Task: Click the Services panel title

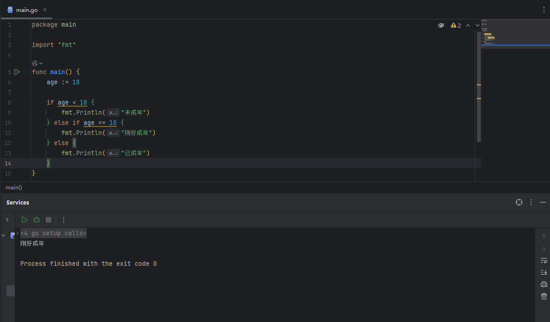Action: click(18, 203)
